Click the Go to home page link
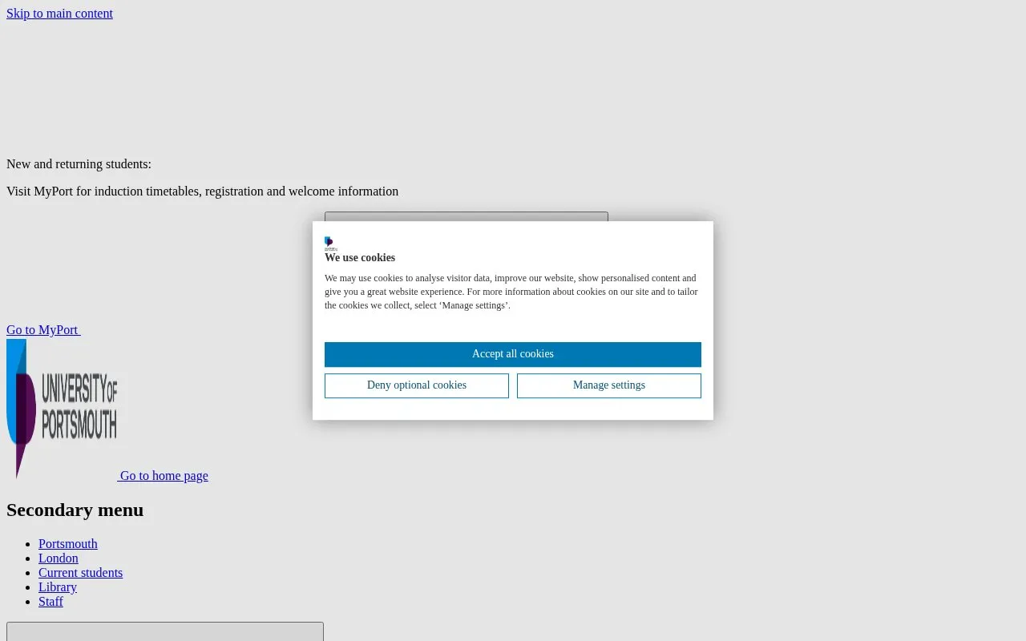 pos(164,476)
